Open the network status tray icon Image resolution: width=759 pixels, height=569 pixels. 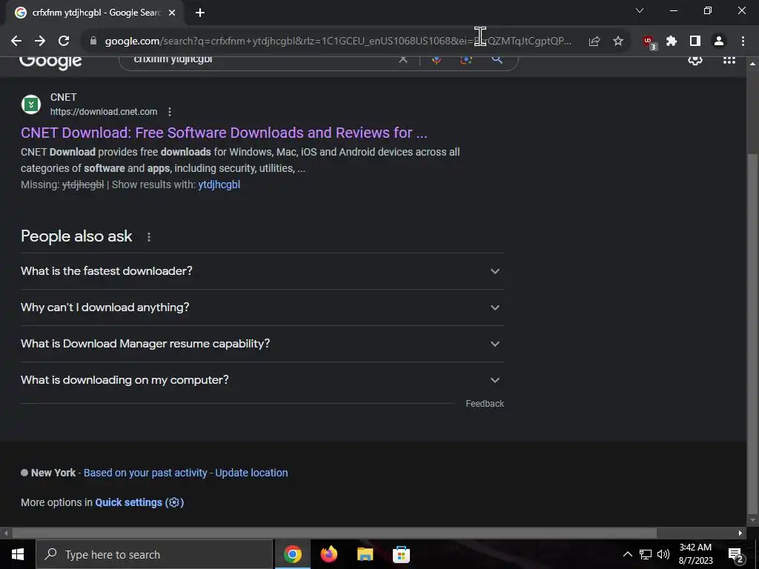646,554
